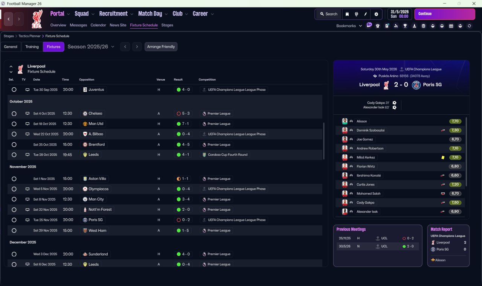Select the Aston Villa fixture radio button

14,179
